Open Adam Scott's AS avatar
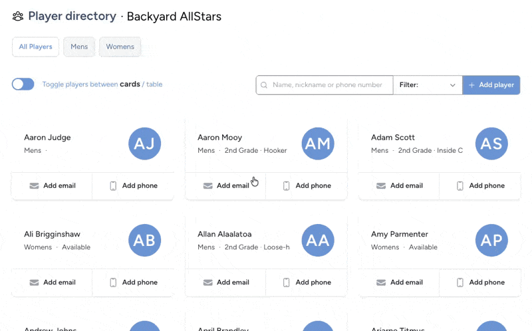The width and height of the screenshot is (532, 331). tap(491, 144)
